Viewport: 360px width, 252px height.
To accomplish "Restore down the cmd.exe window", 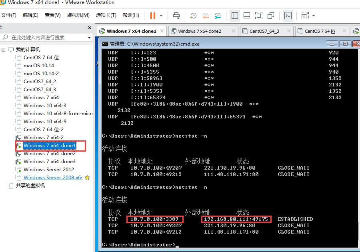I will coord(345,44).
